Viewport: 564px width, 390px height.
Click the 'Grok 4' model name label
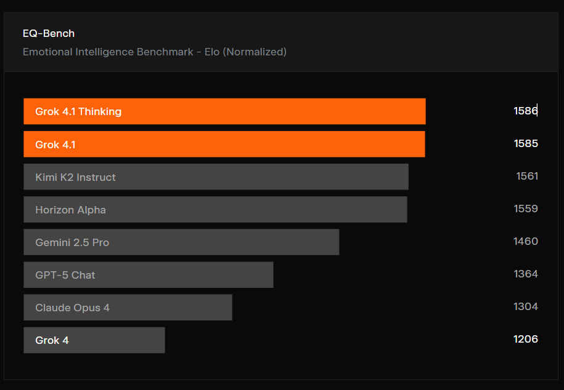pyautogui.click(x=52, y=340)
